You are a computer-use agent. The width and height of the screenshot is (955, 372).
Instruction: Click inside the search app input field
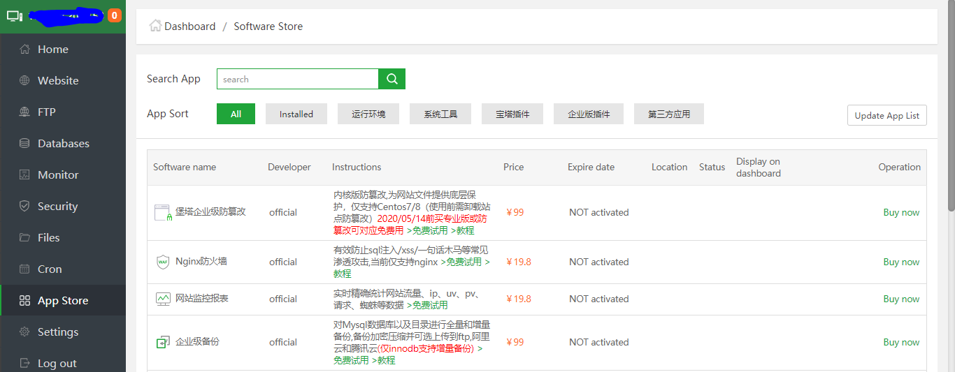click(298, 79)
